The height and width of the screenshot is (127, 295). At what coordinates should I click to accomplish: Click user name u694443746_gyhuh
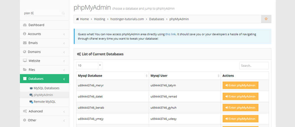click(163, 108)
